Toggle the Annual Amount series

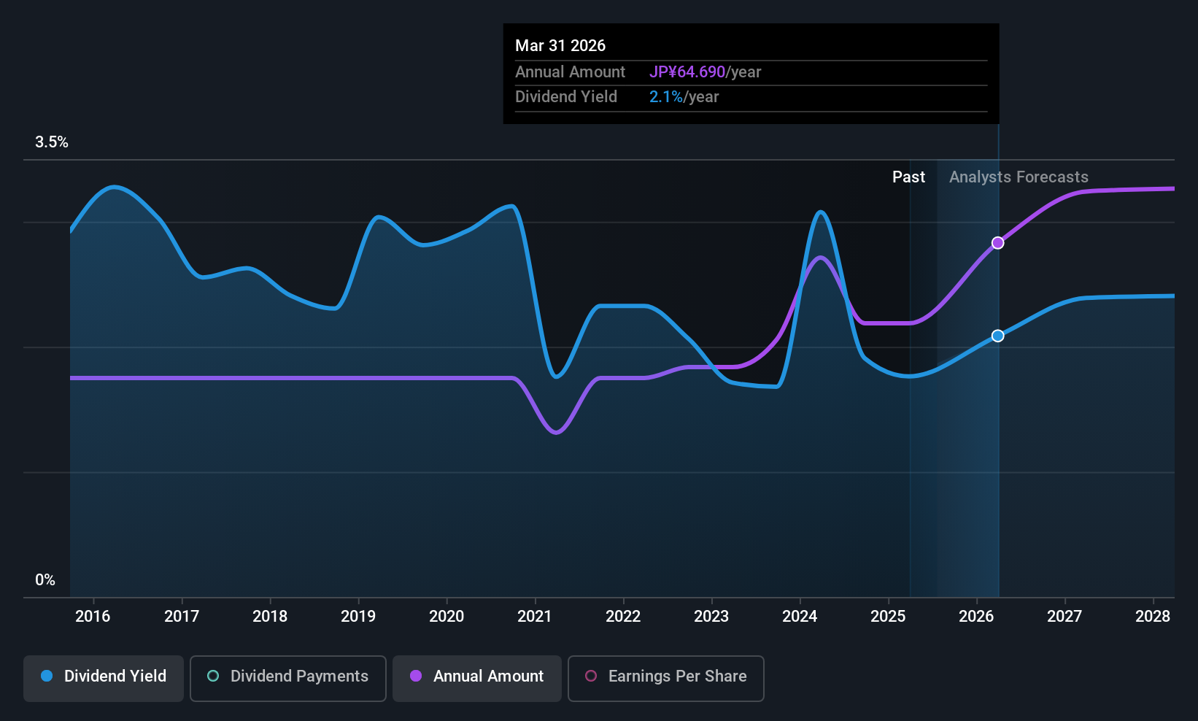pyautogui.click(x=477, y=678)
